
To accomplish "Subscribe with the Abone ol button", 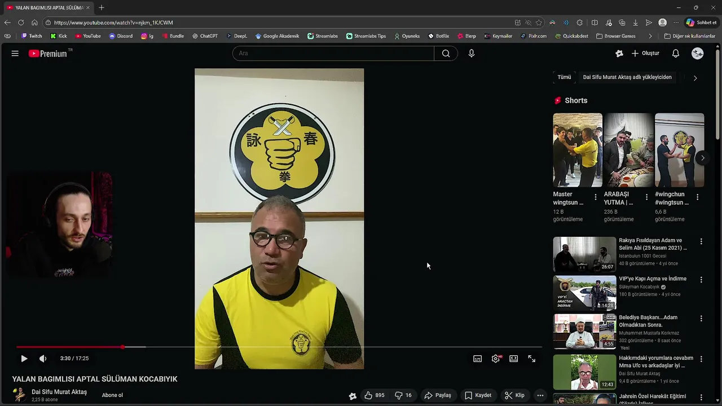I will [112, 395].
